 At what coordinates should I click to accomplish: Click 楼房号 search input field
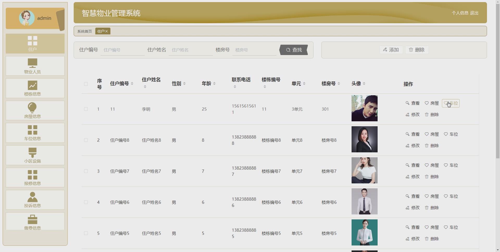pyautogui.click(x=254, y=50)
